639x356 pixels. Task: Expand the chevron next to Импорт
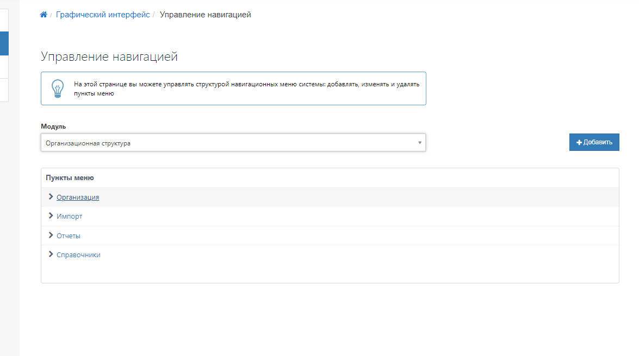51,216
